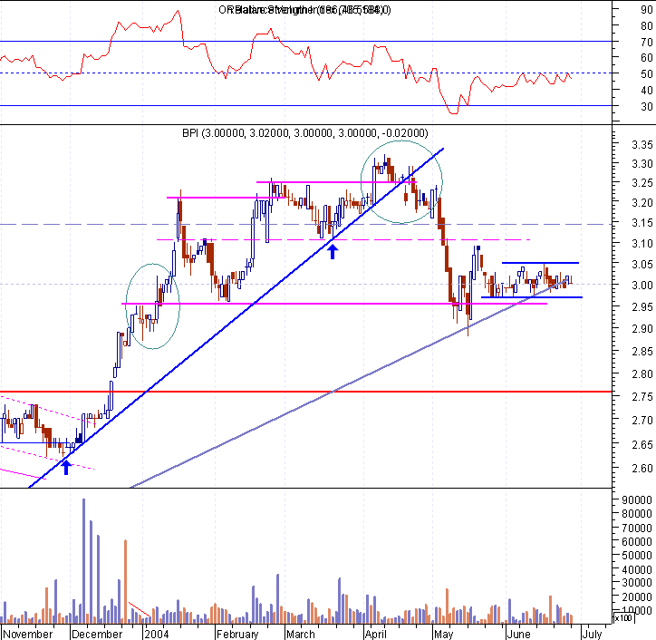Viewport: 656px width, 640px height.
Task: Click the 2.80 price axis label
Action: click(x=642, y=373)
